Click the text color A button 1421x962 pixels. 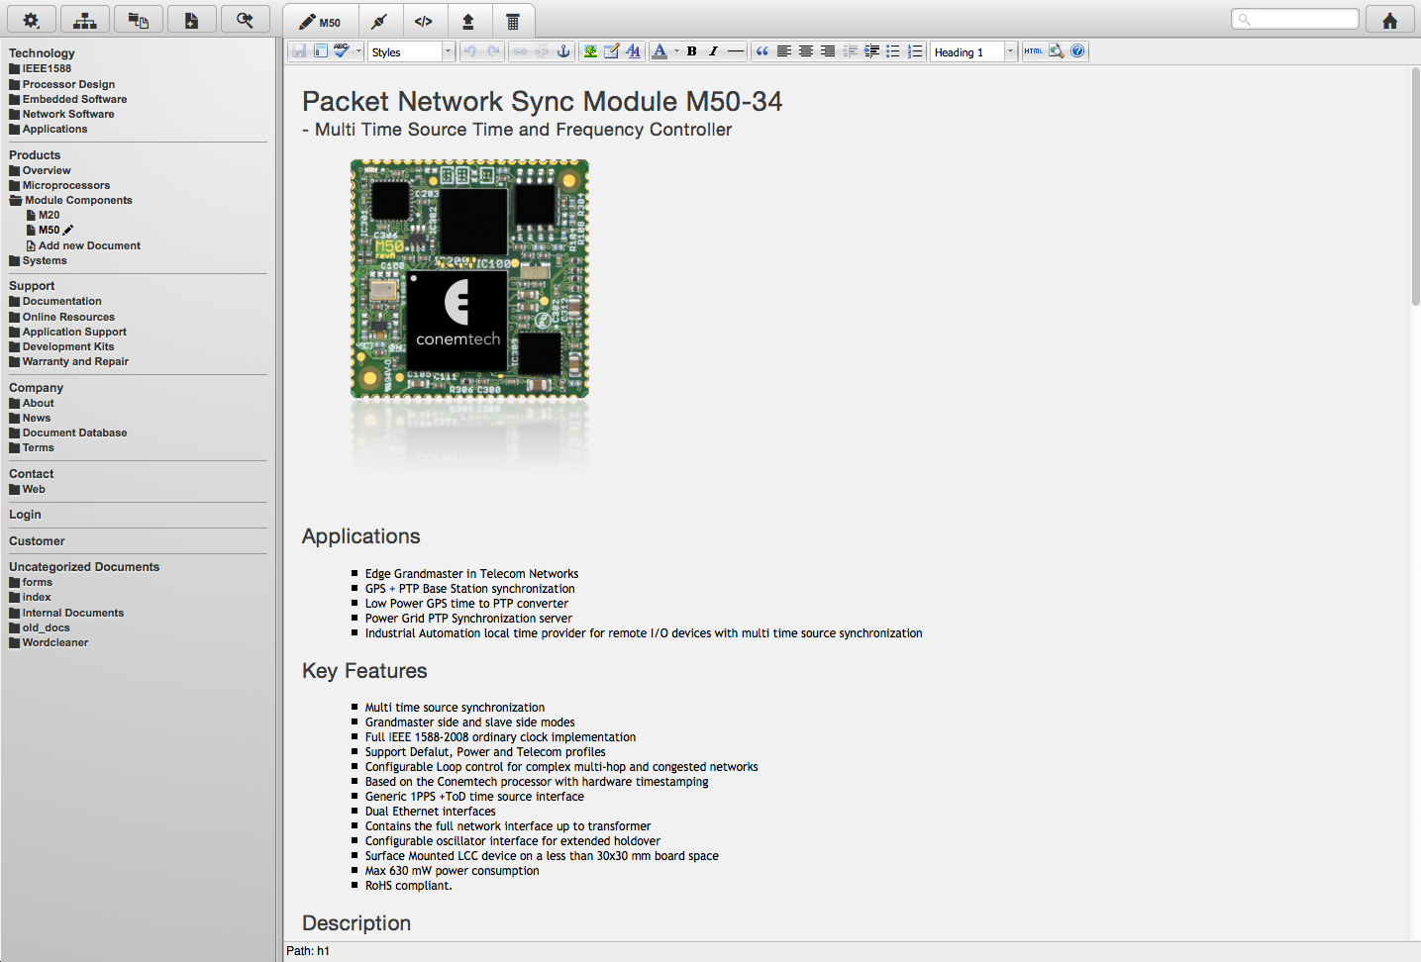coord(660,51)
